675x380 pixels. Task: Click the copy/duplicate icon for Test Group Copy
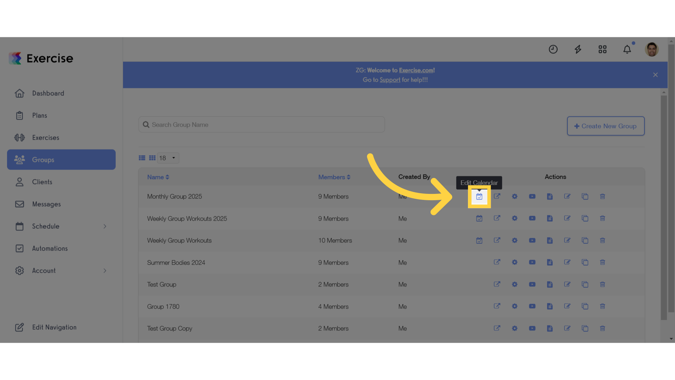(585, 328)
